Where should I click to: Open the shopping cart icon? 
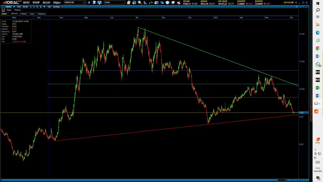click(x=173, y=3)
